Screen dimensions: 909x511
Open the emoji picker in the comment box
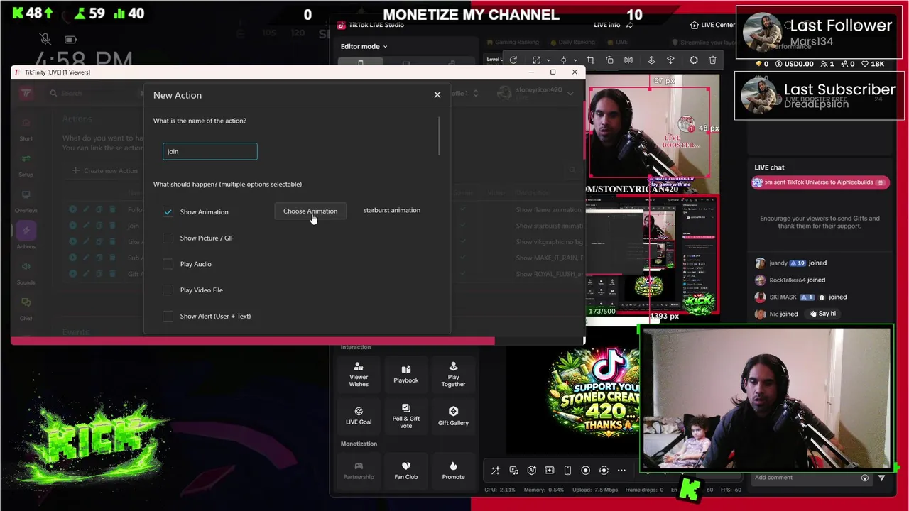865,478
